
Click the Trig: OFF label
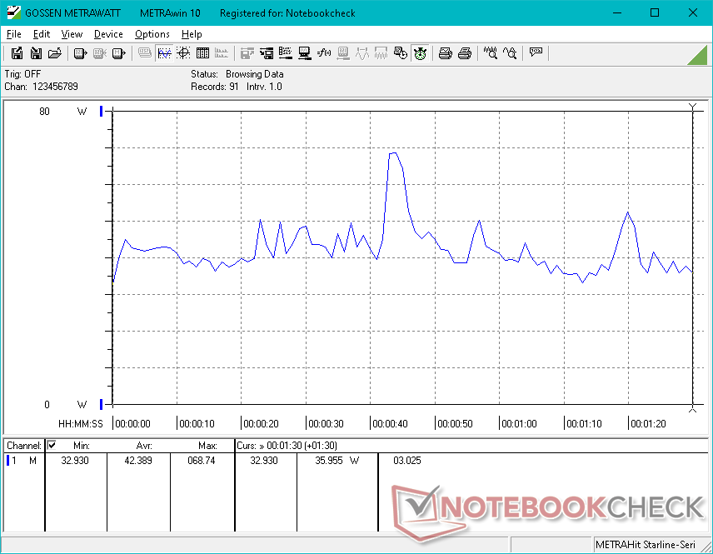click(22, 74)
